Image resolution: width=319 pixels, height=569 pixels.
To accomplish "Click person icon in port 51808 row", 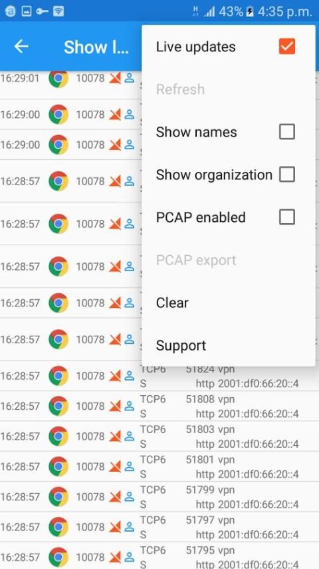I will point(130,406).
